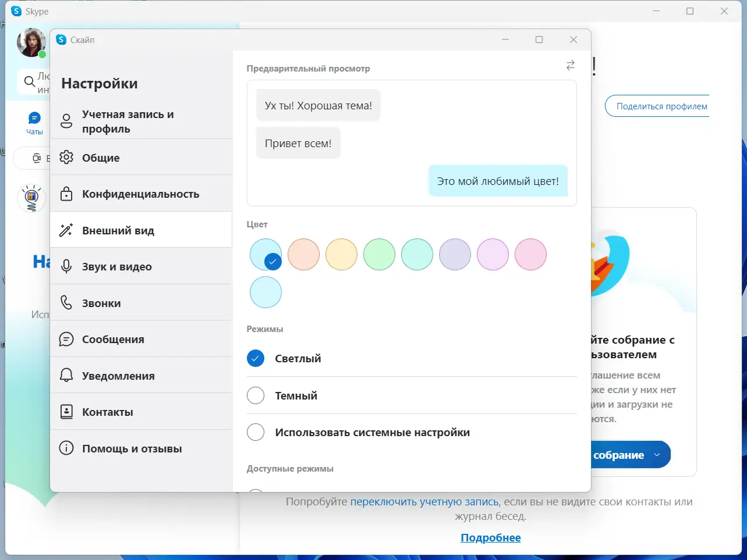
Task: Click the Skype logo in main window title bar
Action: click(x=16, y=11)
